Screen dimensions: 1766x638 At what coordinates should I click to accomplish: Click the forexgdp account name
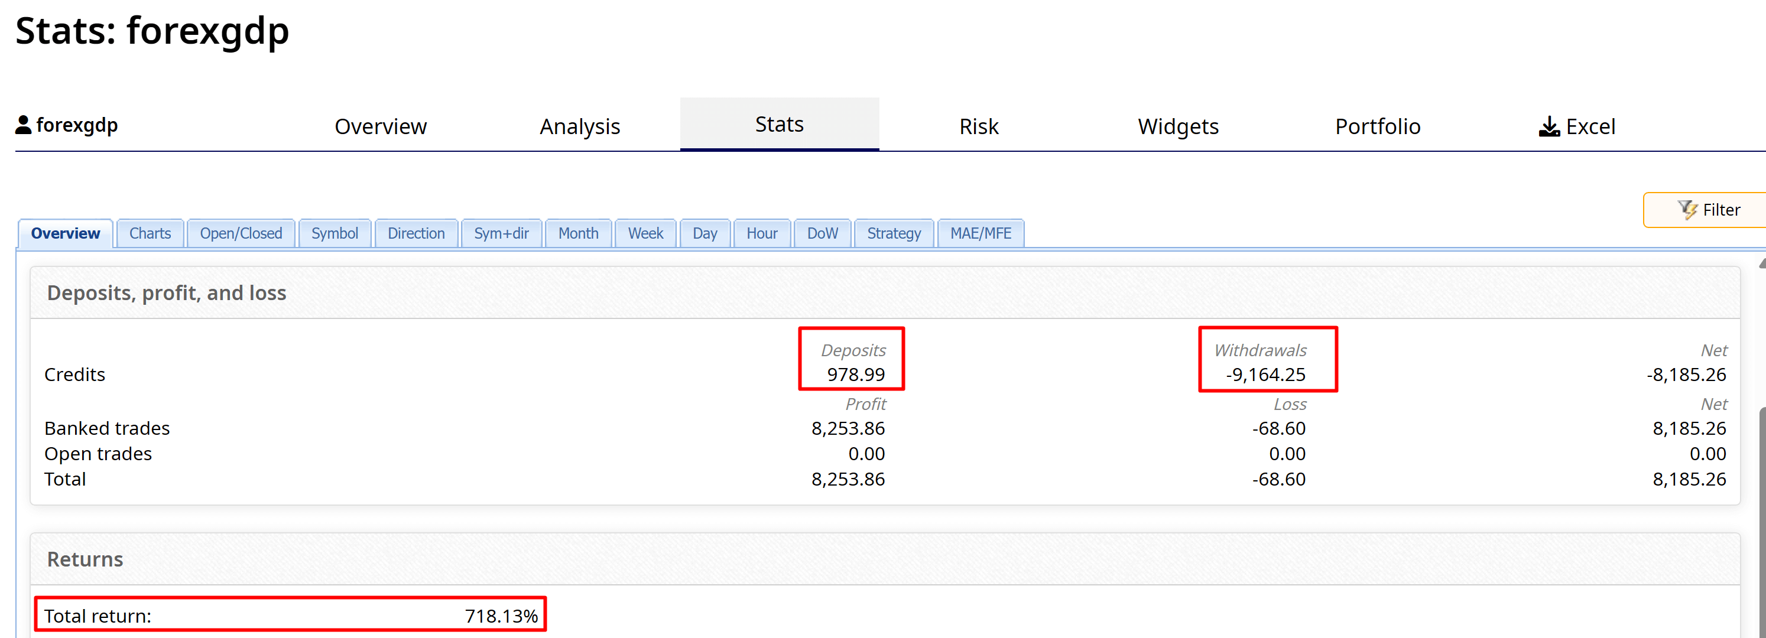[x=77, y=125]
